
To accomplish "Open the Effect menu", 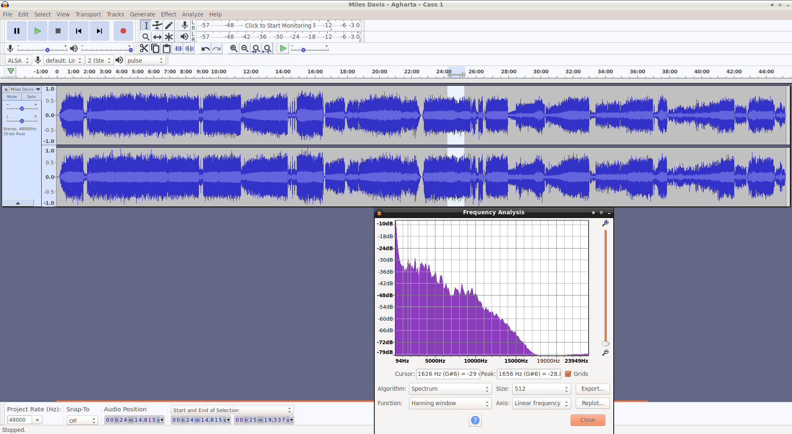I will point(168,14).
